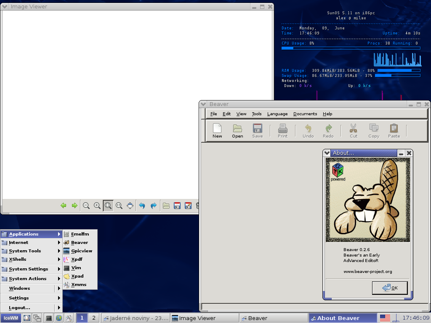Activate About Beaver taskbar button

coord(343,318)
